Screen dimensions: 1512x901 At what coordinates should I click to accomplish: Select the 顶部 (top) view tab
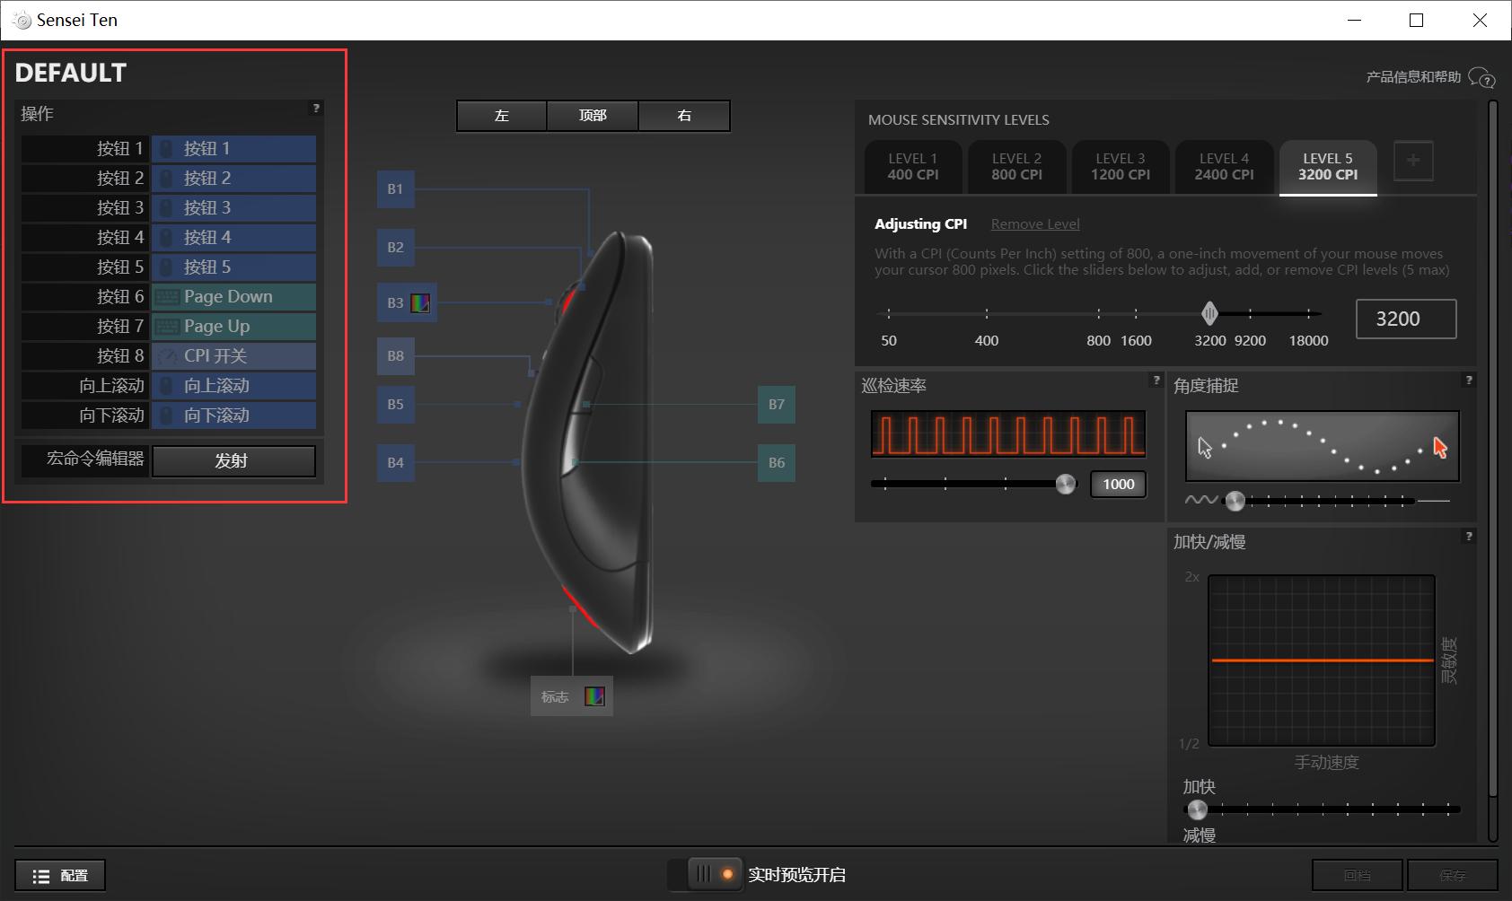(593, 116)
